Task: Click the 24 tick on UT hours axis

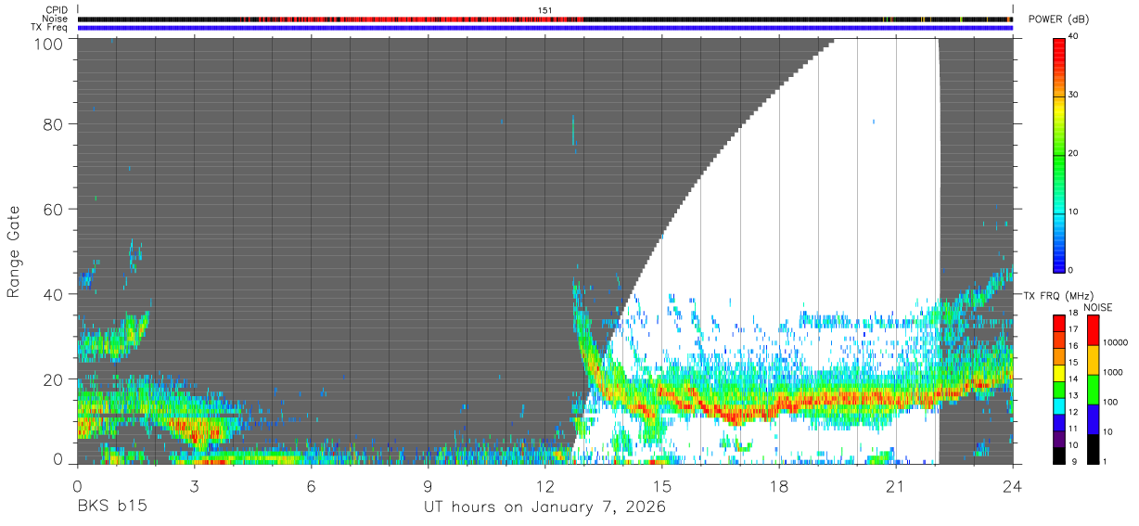Action: pos(1013,486)
